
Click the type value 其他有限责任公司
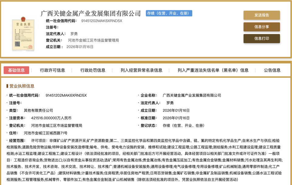[x=38, y=110]
